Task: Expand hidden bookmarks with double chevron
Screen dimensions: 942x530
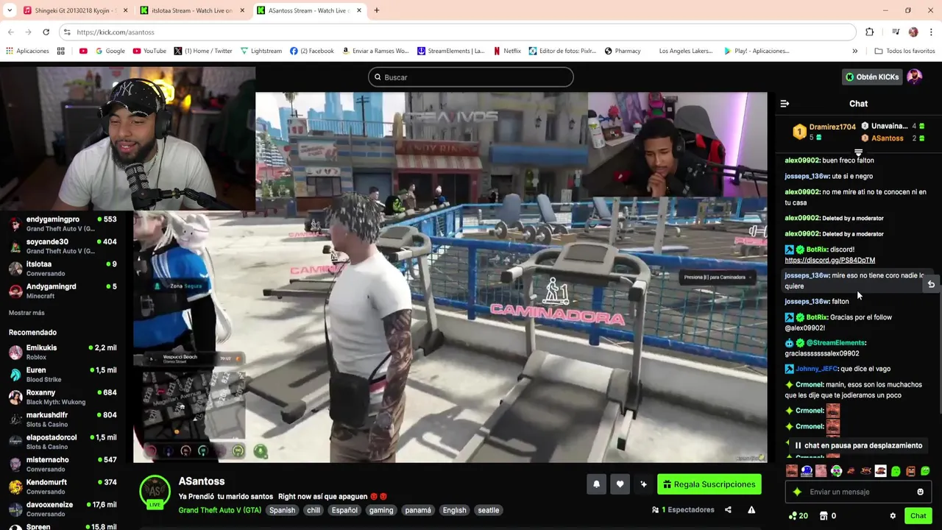Action: (854, 51)
